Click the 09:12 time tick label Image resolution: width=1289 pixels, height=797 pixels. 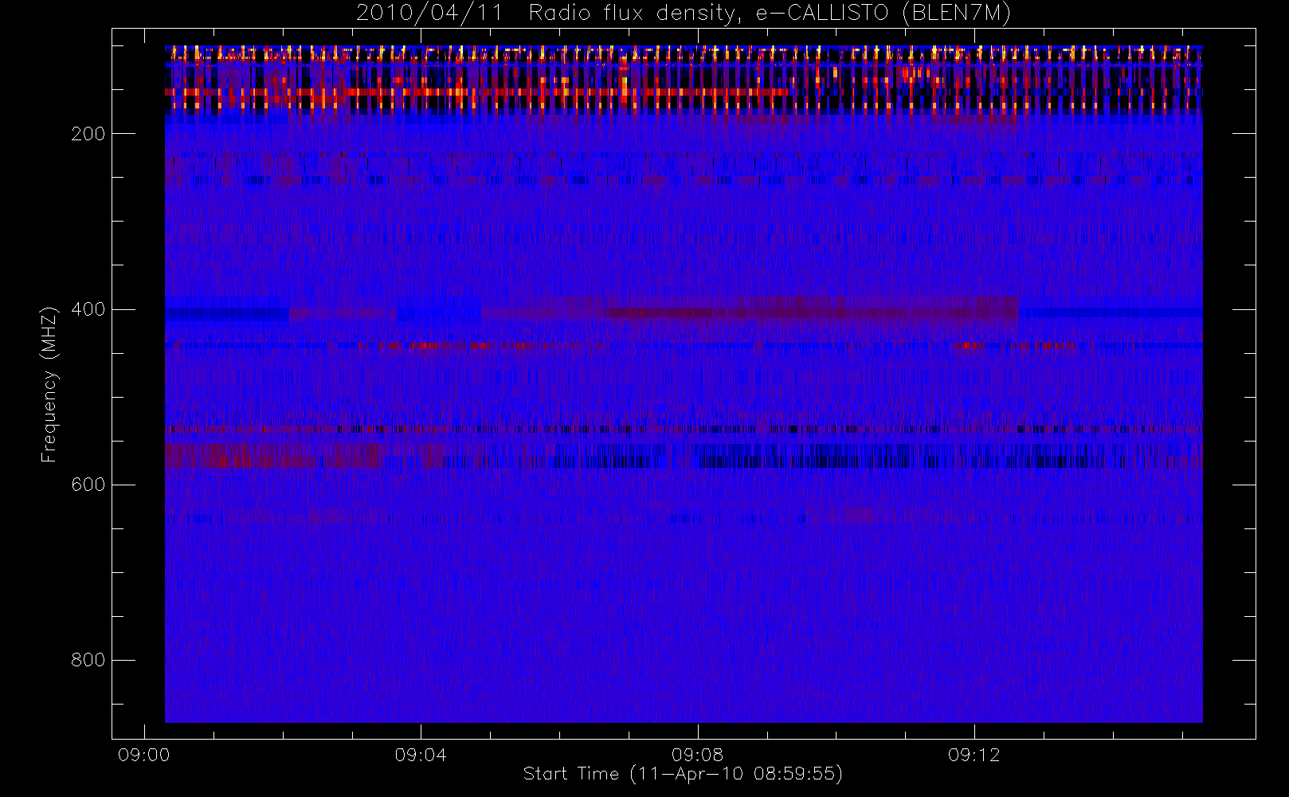point(974,755)
